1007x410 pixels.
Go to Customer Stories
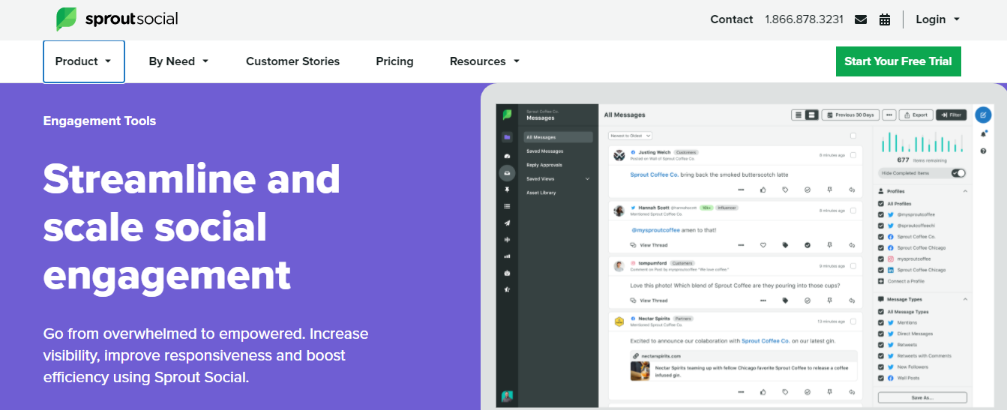pos(292,61)
